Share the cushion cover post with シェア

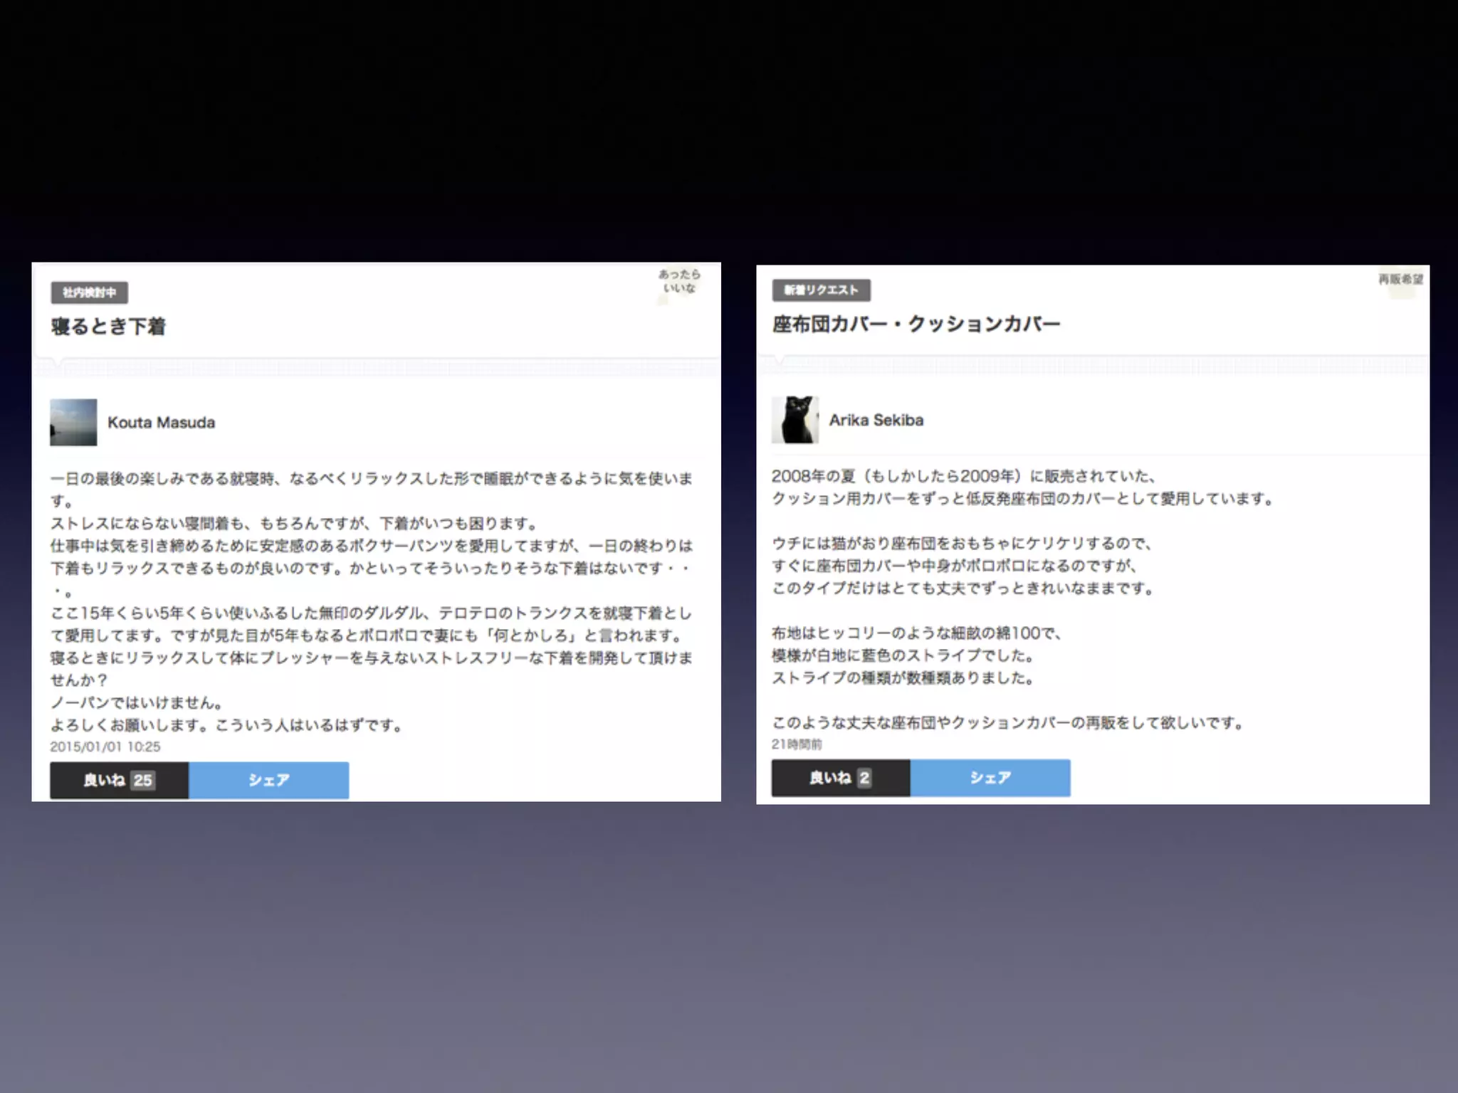click(990, 778)
